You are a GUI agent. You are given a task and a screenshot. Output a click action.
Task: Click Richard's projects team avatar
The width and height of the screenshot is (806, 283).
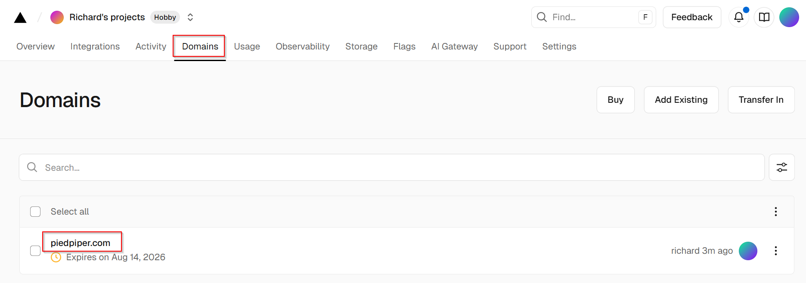pyautogui.click(x=57, y=17)
